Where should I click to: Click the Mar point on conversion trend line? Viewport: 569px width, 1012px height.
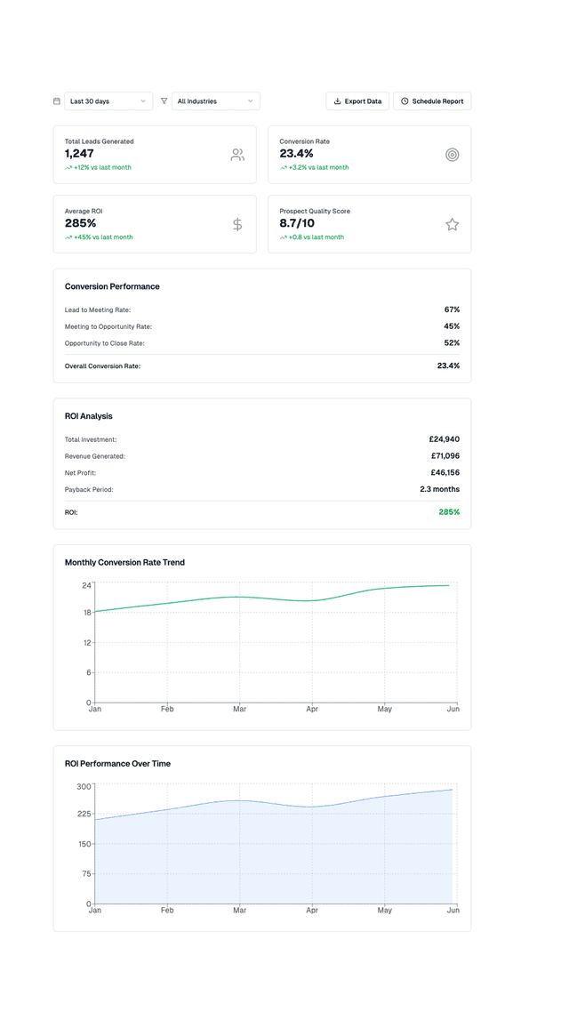coord(239,597)
